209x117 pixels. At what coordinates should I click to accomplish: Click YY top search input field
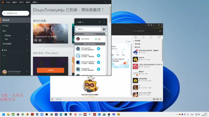pyautogui.click(x=145, y=31)
